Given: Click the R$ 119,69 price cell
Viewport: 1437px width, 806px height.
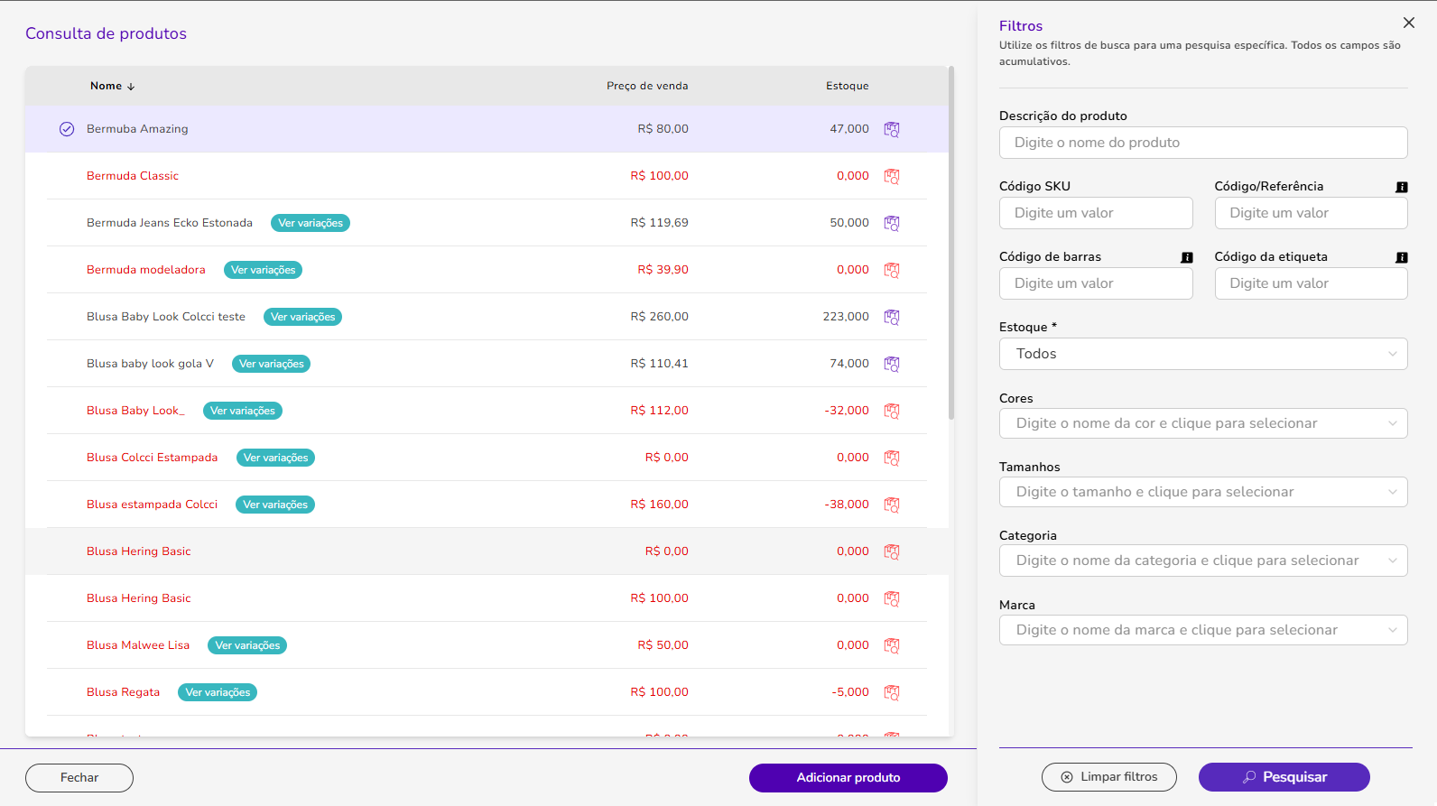Looking at the screenshot, I should (660, 223).
